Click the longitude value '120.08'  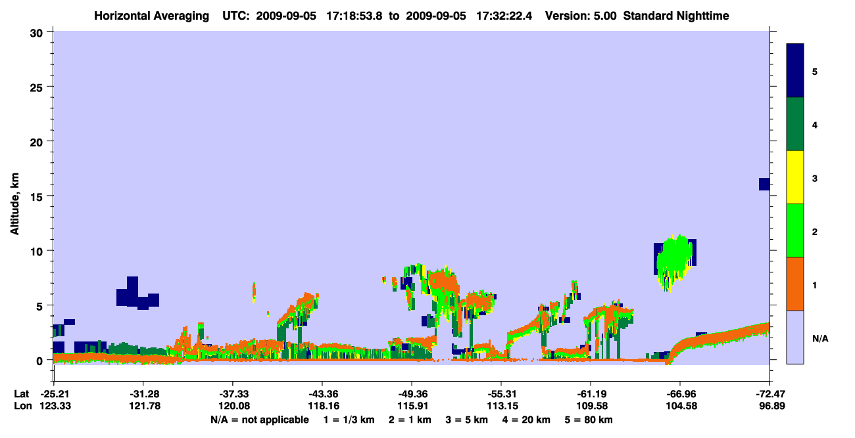(233, 406)
